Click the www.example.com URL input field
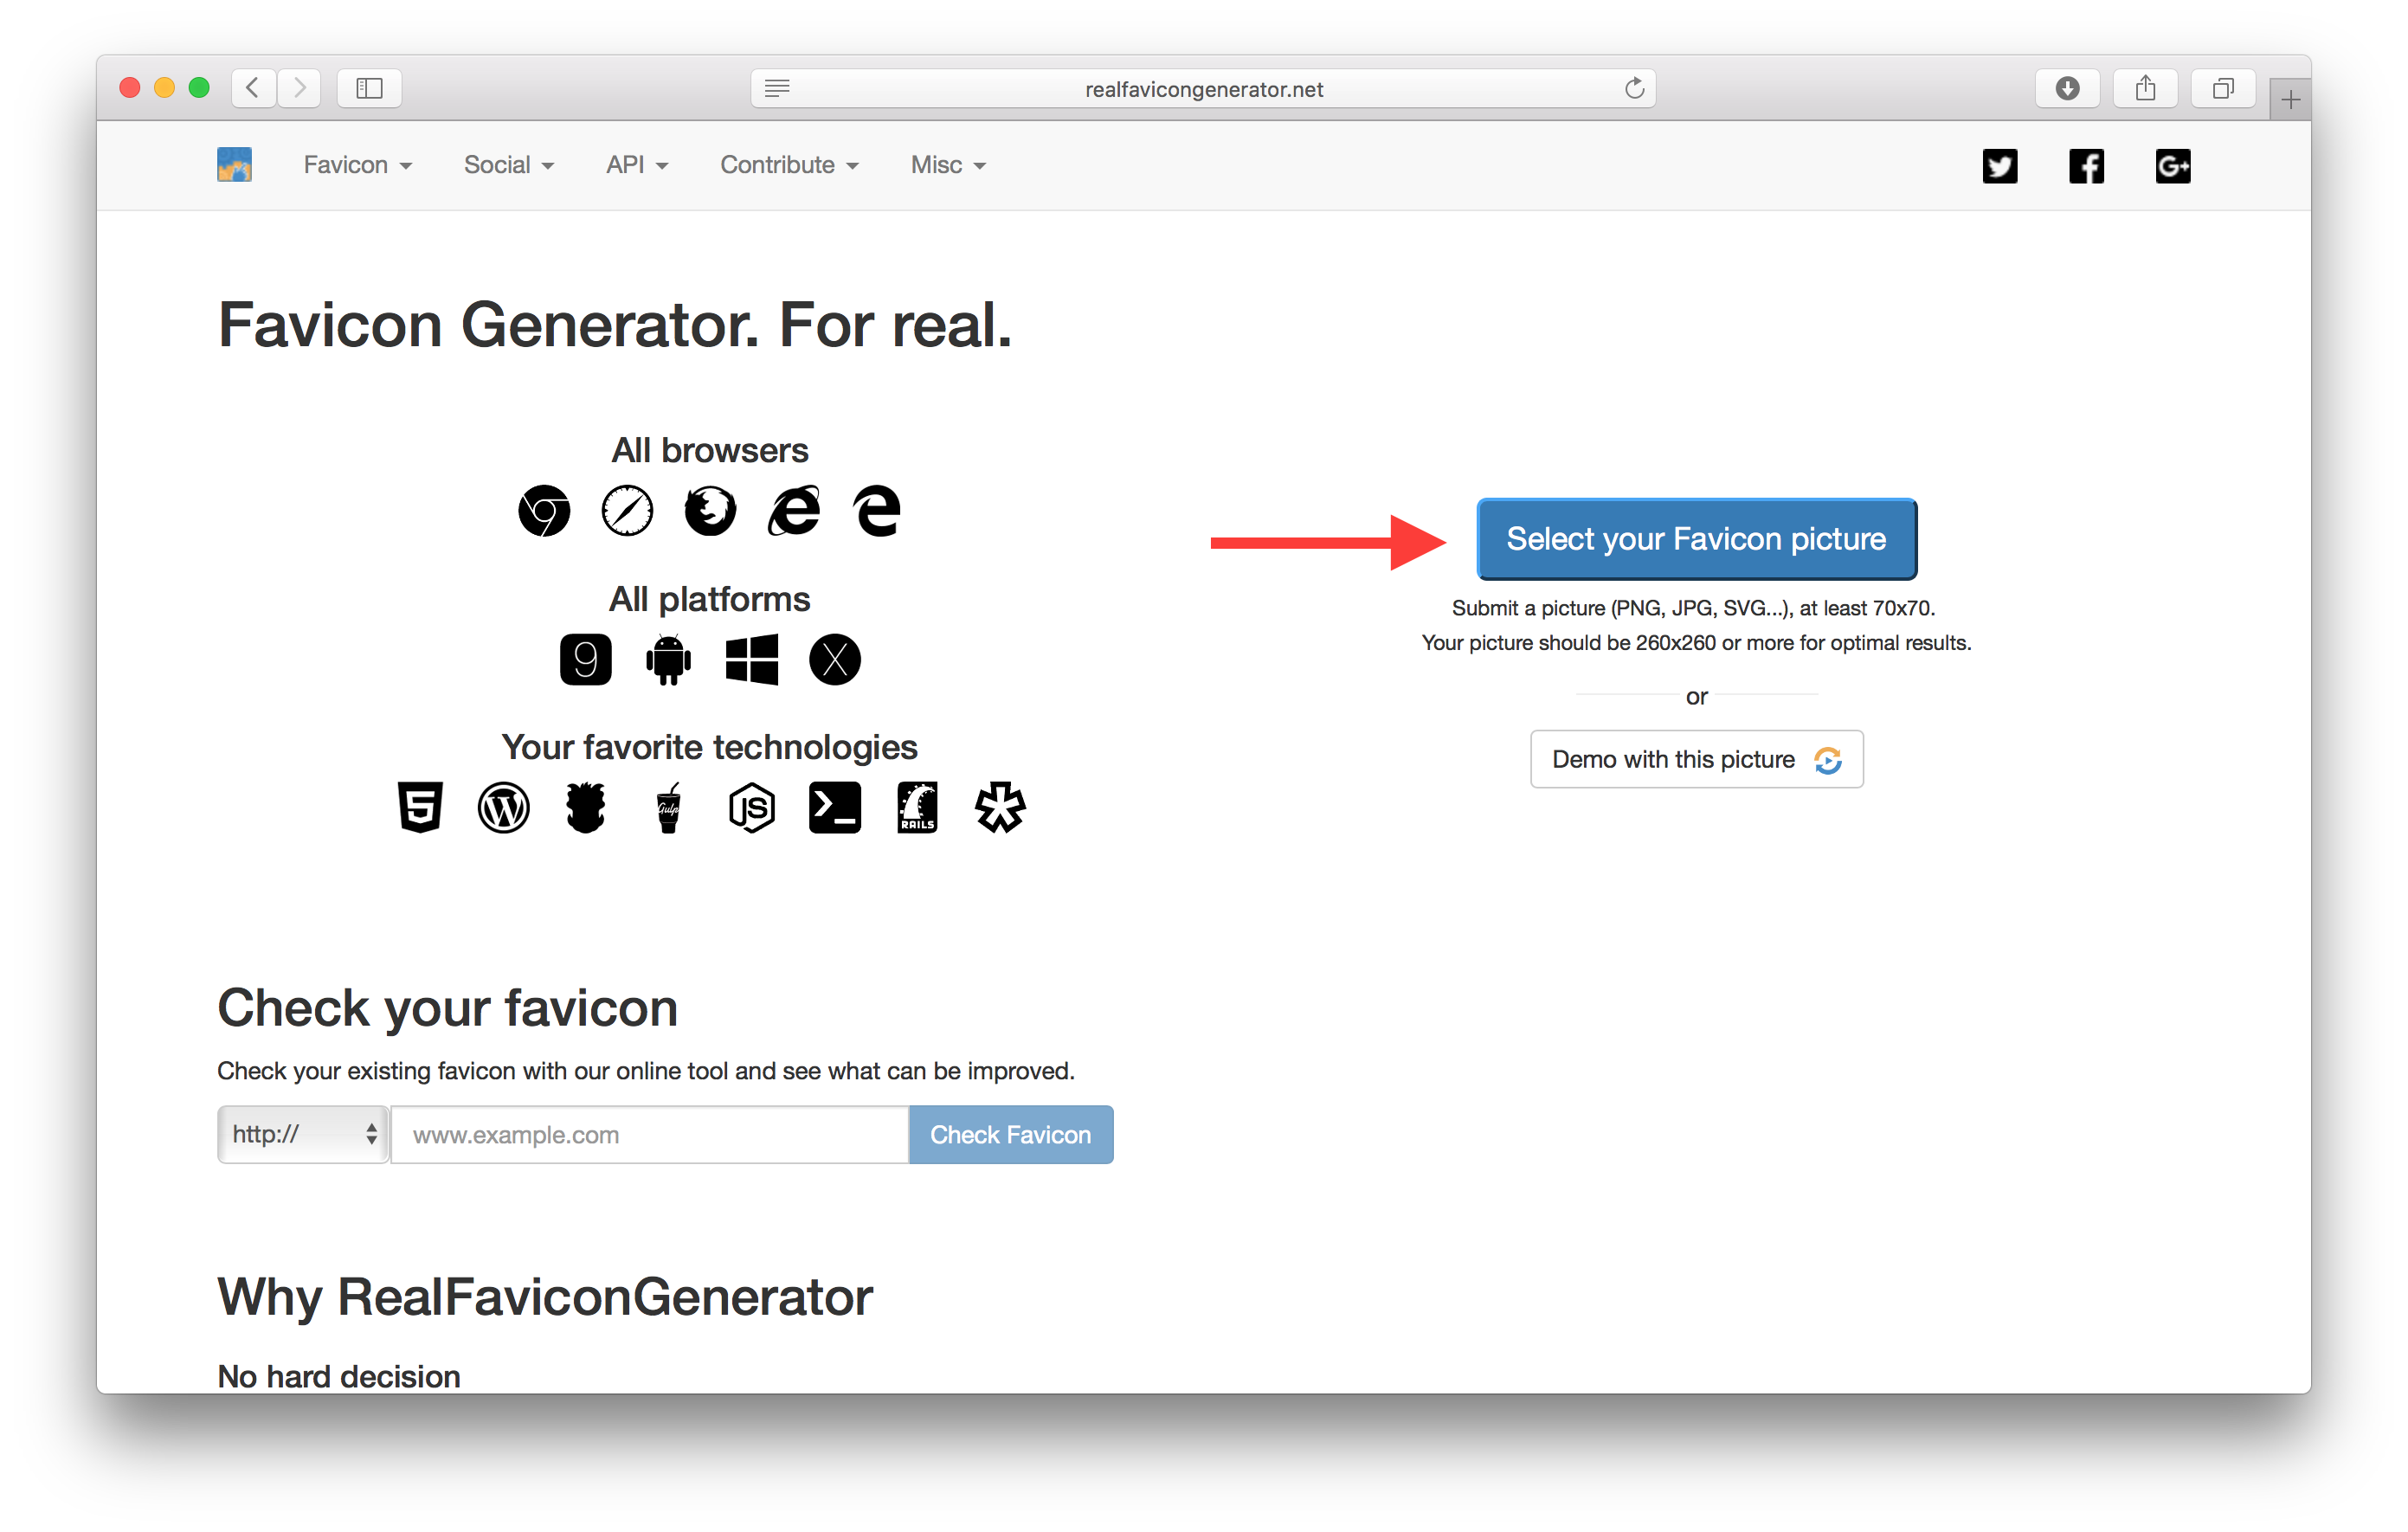The width and height of the screenshot is (2408, 1532). pyautogui.click(x=648, y=1134)
